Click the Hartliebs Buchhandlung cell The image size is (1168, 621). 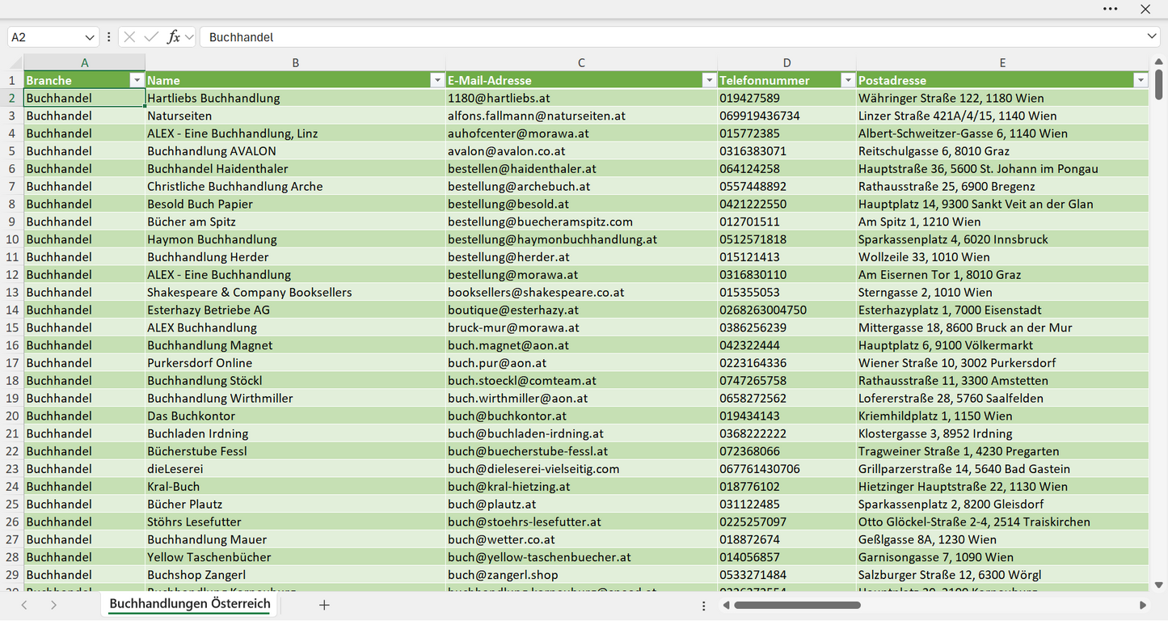(296, 98)
